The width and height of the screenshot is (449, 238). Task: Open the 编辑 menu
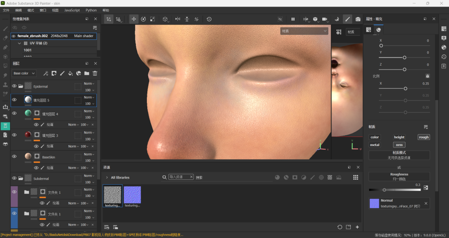(x=18, y=10)
